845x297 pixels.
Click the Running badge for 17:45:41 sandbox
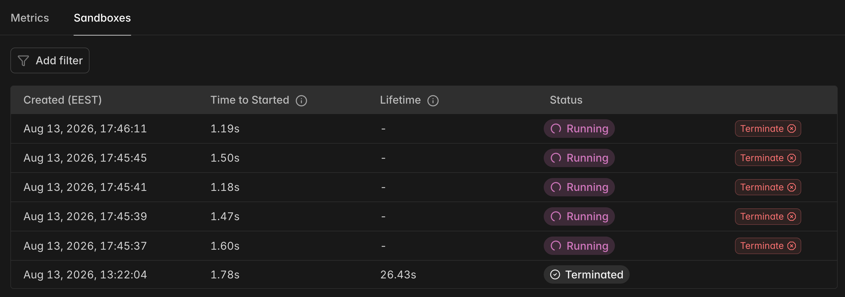[579, 187]
